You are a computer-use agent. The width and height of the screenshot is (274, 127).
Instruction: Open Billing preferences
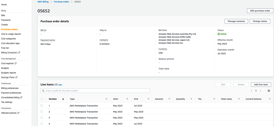point(10,88)
